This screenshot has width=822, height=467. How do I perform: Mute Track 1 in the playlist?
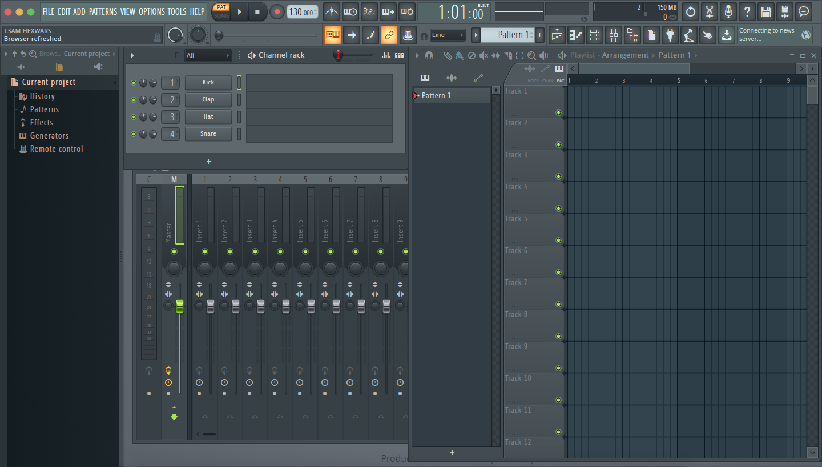(558, 113)
